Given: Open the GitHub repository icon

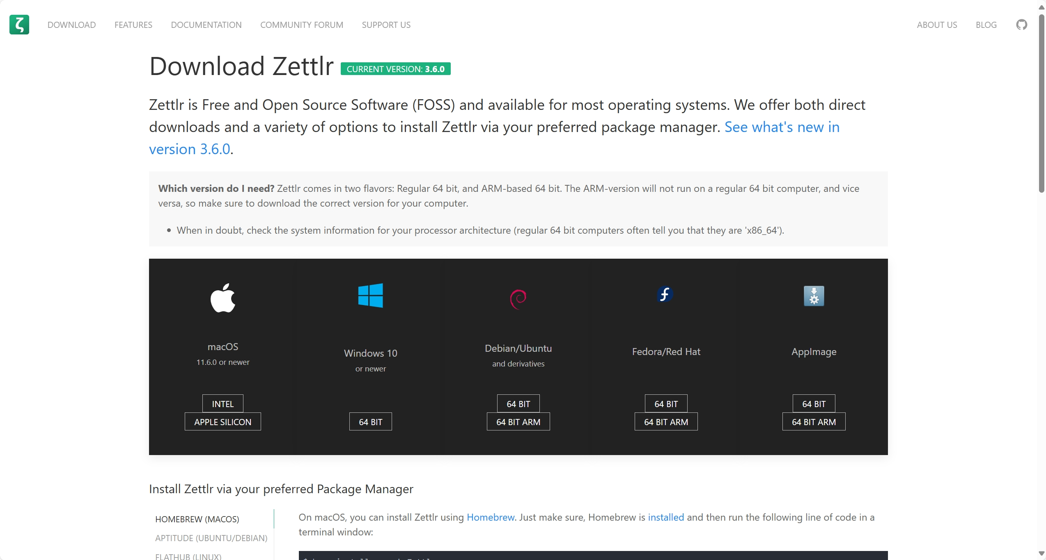Looking at the screenshot, I should (x=1022, y=25).
